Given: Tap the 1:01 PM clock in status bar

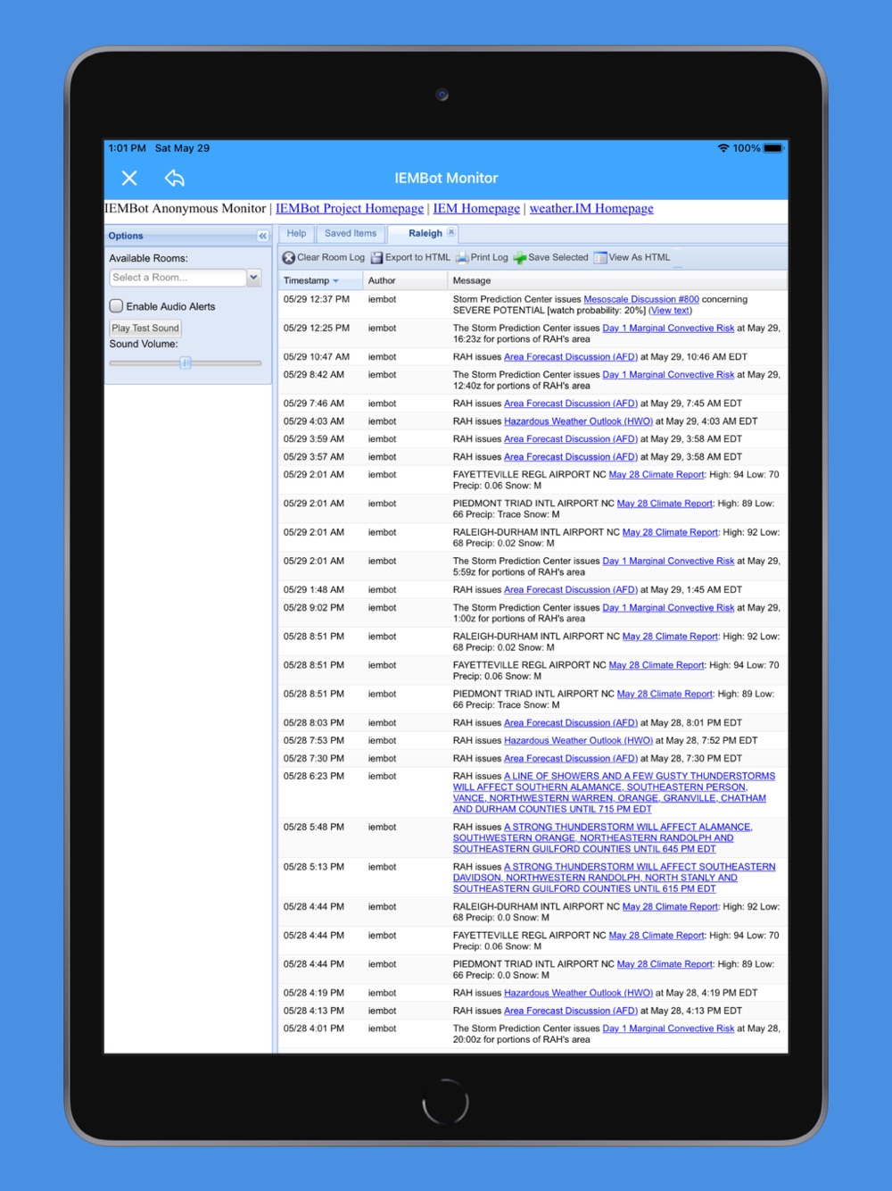Looking at the screenshot, I should (128, 148).
